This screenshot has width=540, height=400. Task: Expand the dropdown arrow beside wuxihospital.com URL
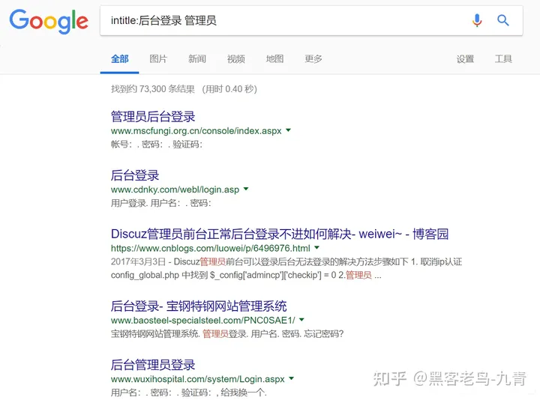click(x=291, y=379)
